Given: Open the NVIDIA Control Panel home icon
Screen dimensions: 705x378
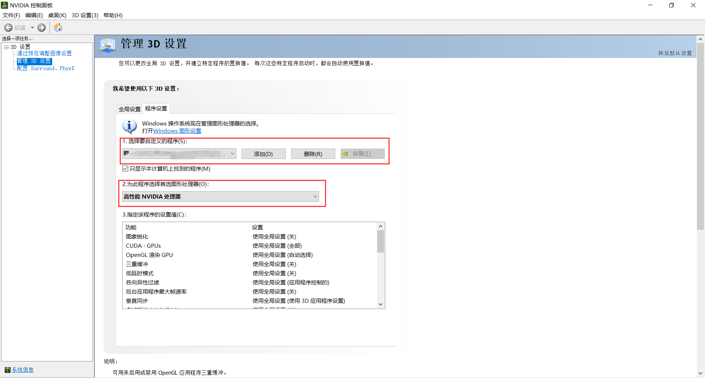Looking at the screenshot, I should pos(58,27).
